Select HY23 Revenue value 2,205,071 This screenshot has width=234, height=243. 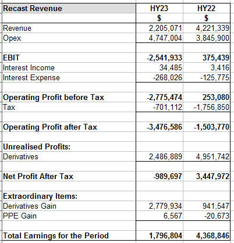pyautogui.click(x=165, y=28)
